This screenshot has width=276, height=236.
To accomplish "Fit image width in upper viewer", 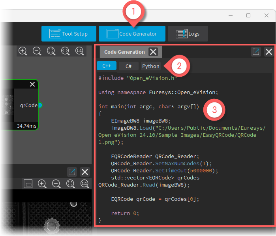I will 66,51.
